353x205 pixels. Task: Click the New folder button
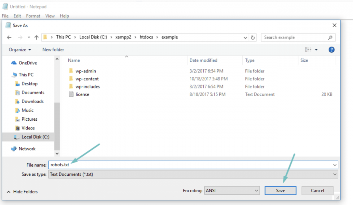[53, 49]
